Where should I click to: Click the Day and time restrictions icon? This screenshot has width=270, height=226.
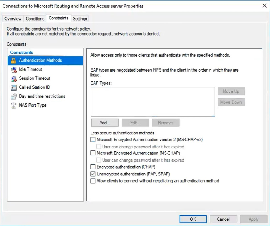tap(14, 96)
